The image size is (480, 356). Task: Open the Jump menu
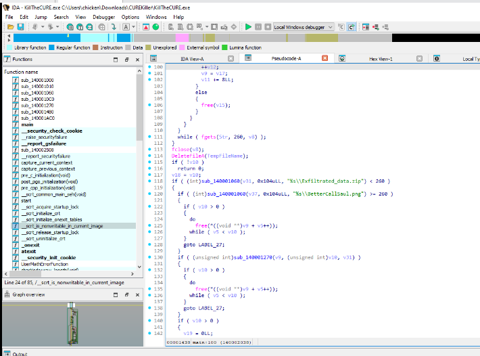(40, 16)
